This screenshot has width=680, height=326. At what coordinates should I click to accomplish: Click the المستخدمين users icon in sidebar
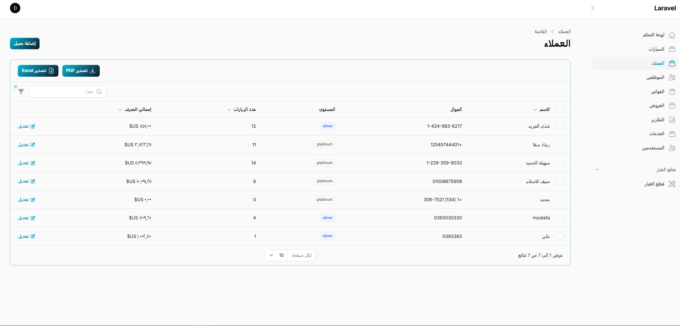(672, 148)
